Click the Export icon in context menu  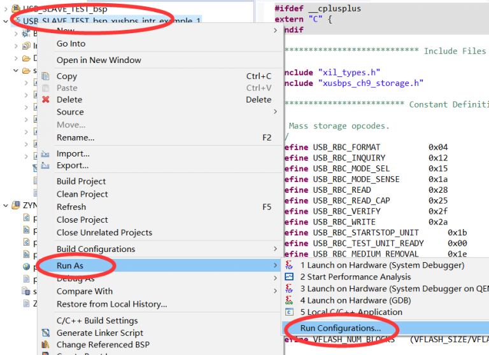coord(45,166)
